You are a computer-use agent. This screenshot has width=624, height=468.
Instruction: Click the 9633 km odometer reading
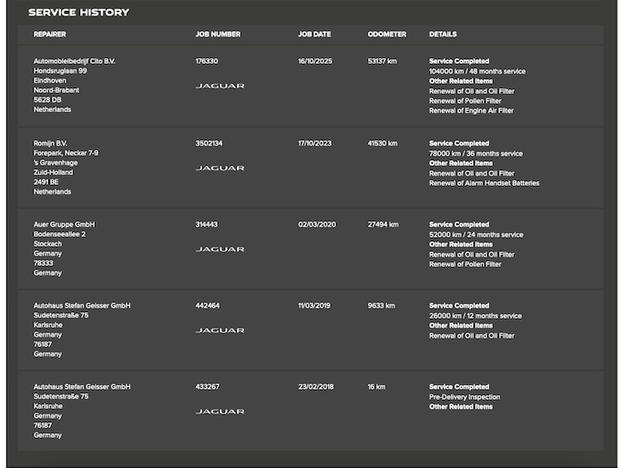pyautogui.click(x=382, y=306)
